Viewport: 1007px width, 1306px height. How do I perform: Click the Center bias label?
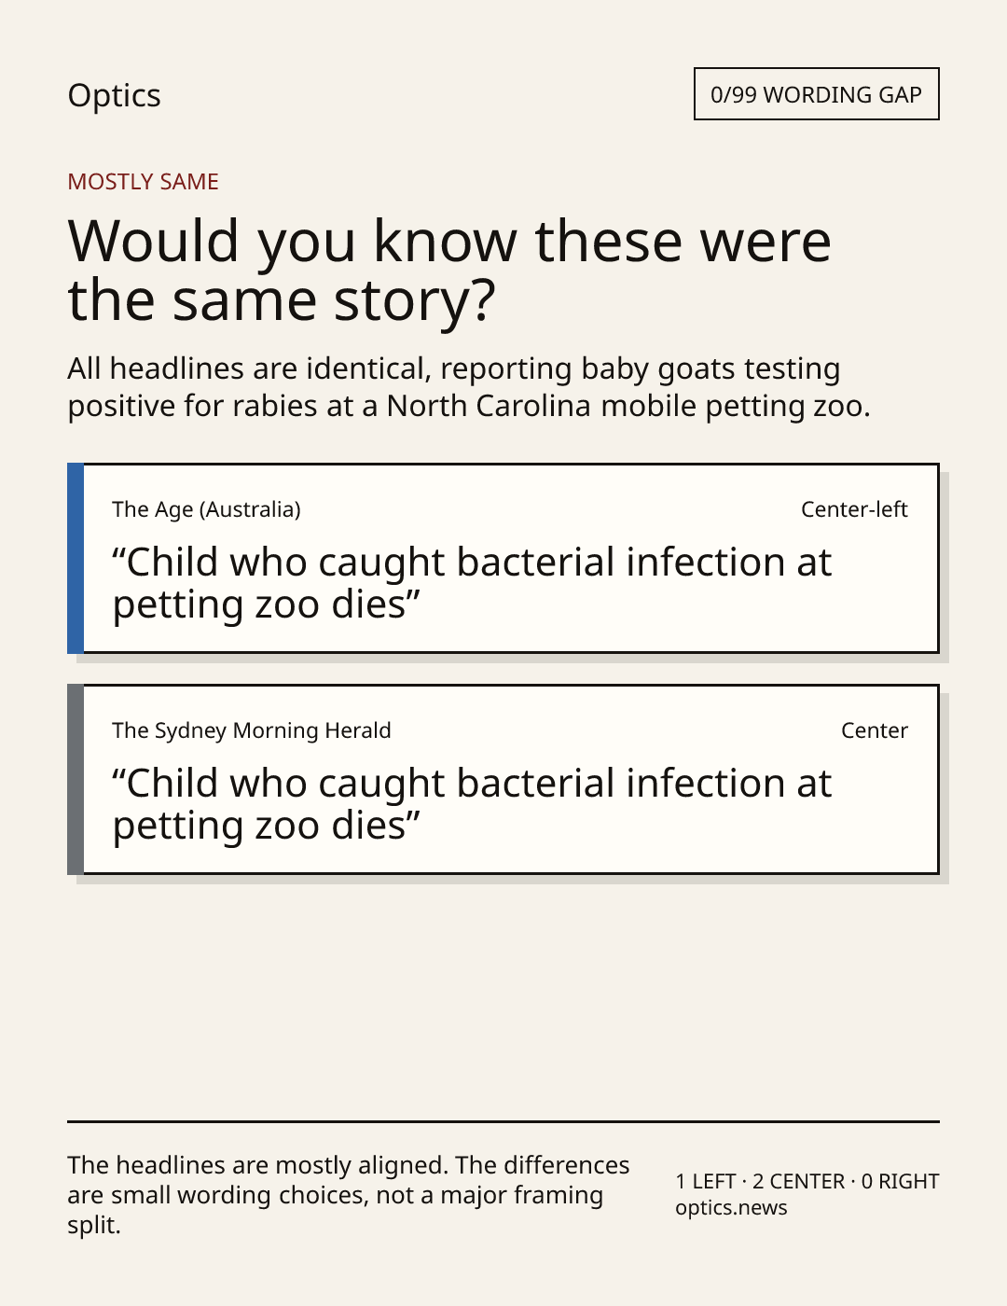(x=875, y=730)
